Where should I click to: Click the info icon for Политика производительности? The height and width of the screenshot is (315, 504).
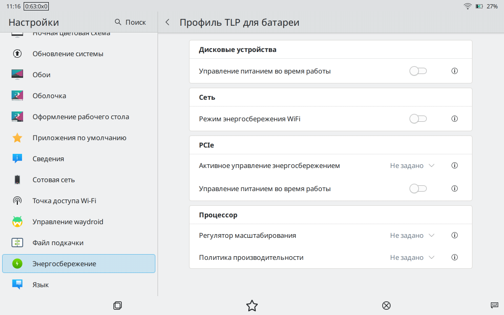pyautogui.click(x=455, y=257)
